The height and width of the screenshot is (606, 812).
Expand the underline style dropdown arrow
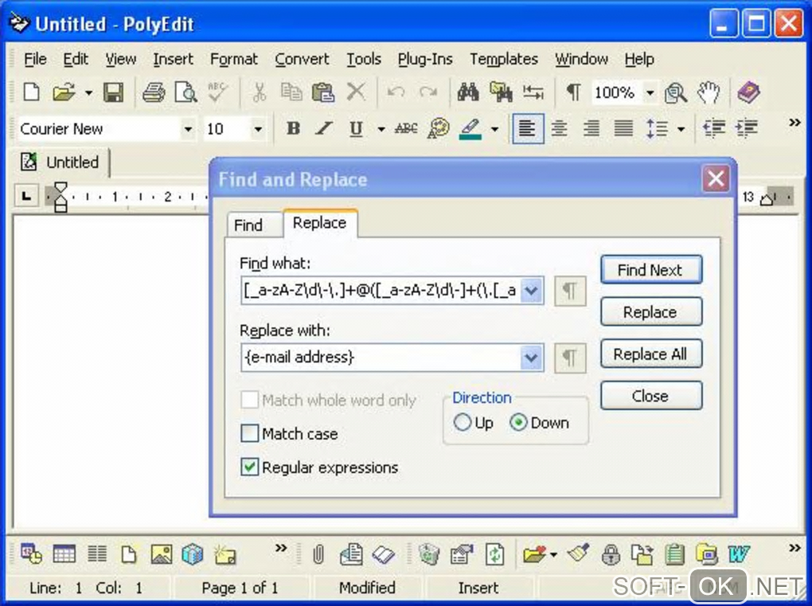pyautogui.click(x=381, y=128)
